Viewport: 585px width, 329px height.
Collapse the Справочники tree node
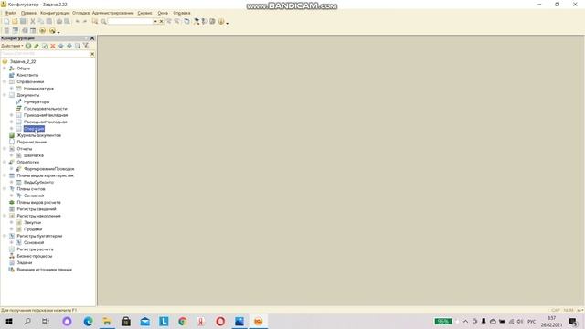(x=5, y=81)
